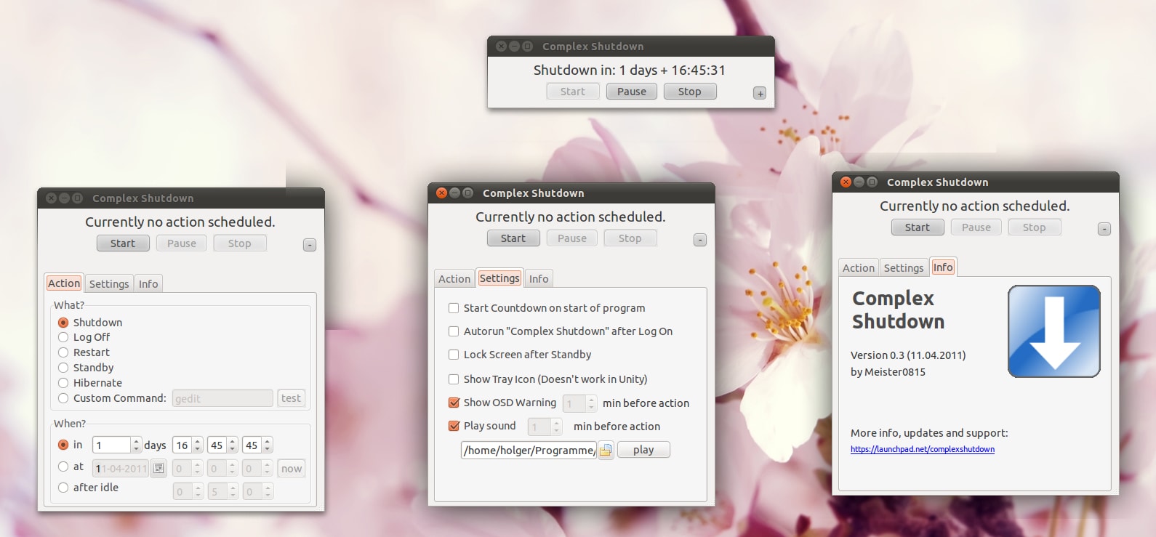Click Pause in the countdown window
1156x537 pixels.
click(632, 92)
